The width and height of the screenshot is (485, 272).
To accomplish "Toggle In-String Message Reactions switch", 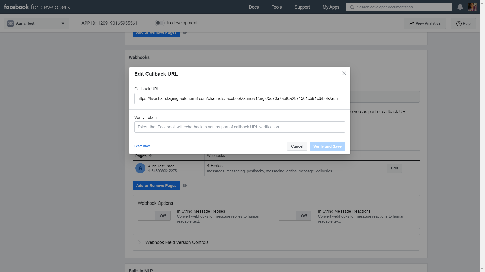I will pyautogui.click(x=295, y=216).
